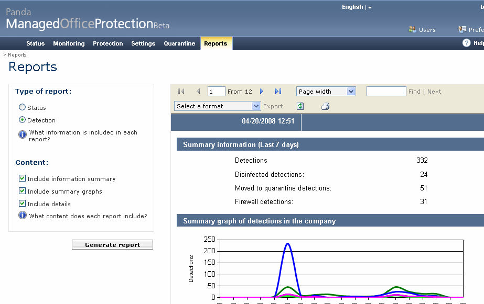Click the blue peak in detections graph
The image size is (484, 304).
pos(288,244)
